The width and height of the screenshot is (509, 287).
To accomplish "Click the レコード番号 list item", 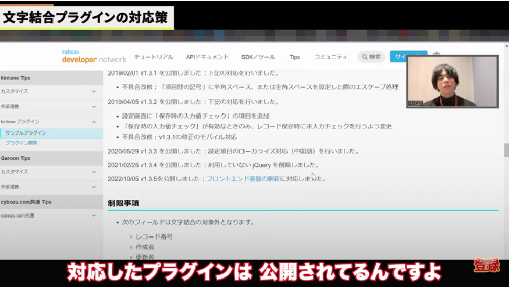I will point(154,236).
